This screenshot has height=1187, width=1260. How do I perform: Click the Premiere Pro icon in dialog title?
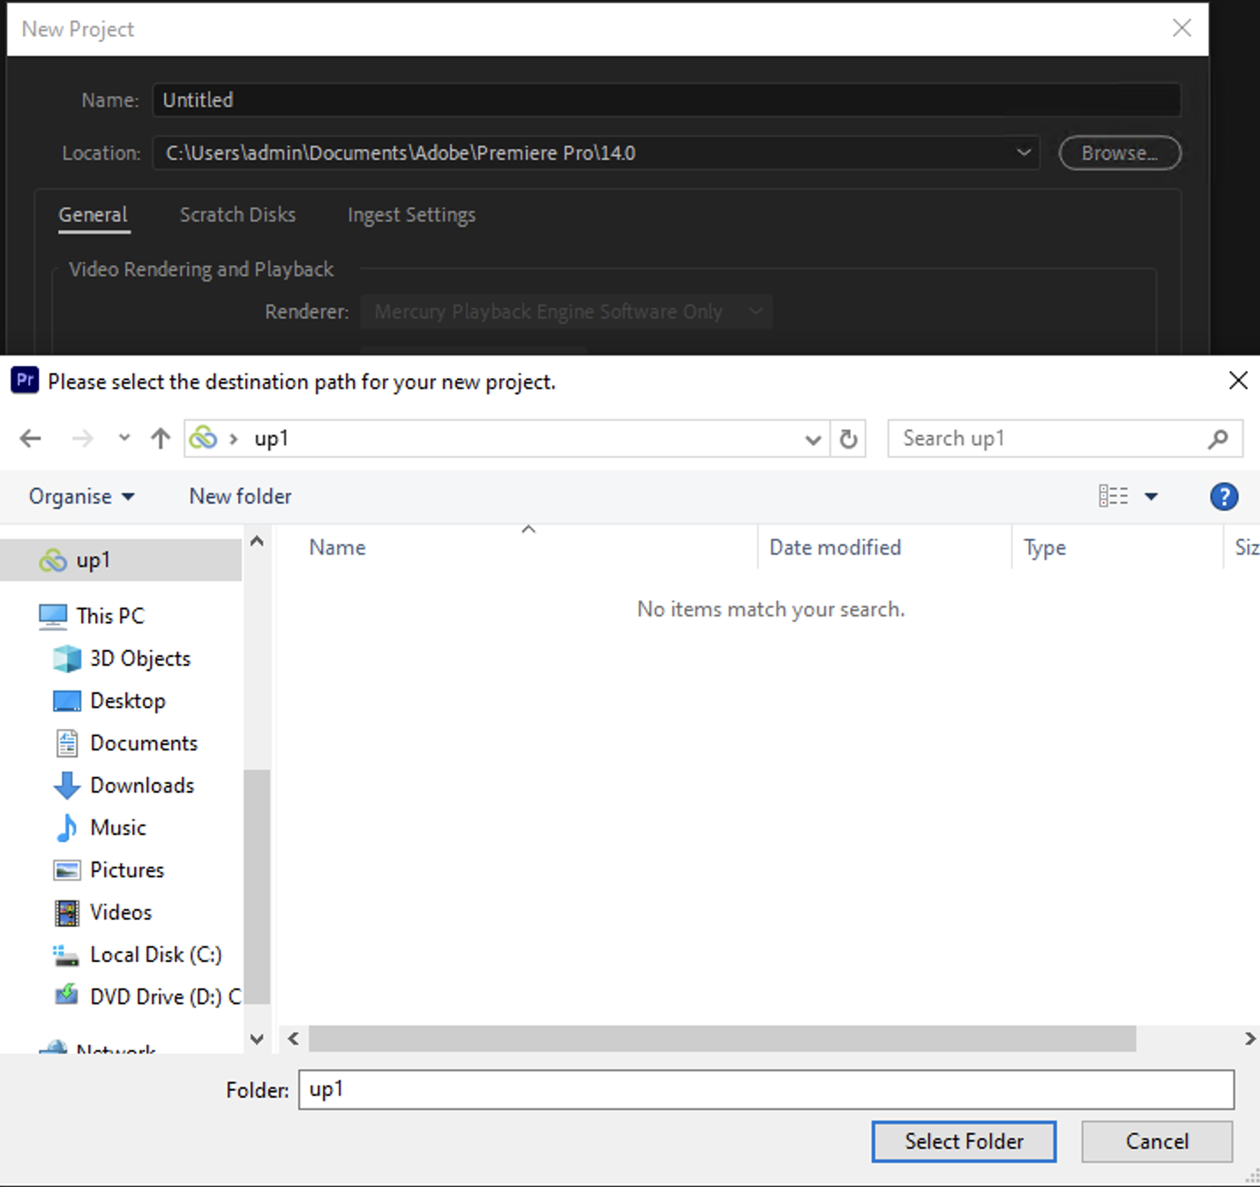coord(25,380)
